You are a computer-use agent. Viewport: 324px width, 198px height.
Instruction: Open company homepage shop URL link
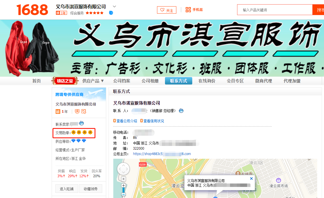click(162, 154)
